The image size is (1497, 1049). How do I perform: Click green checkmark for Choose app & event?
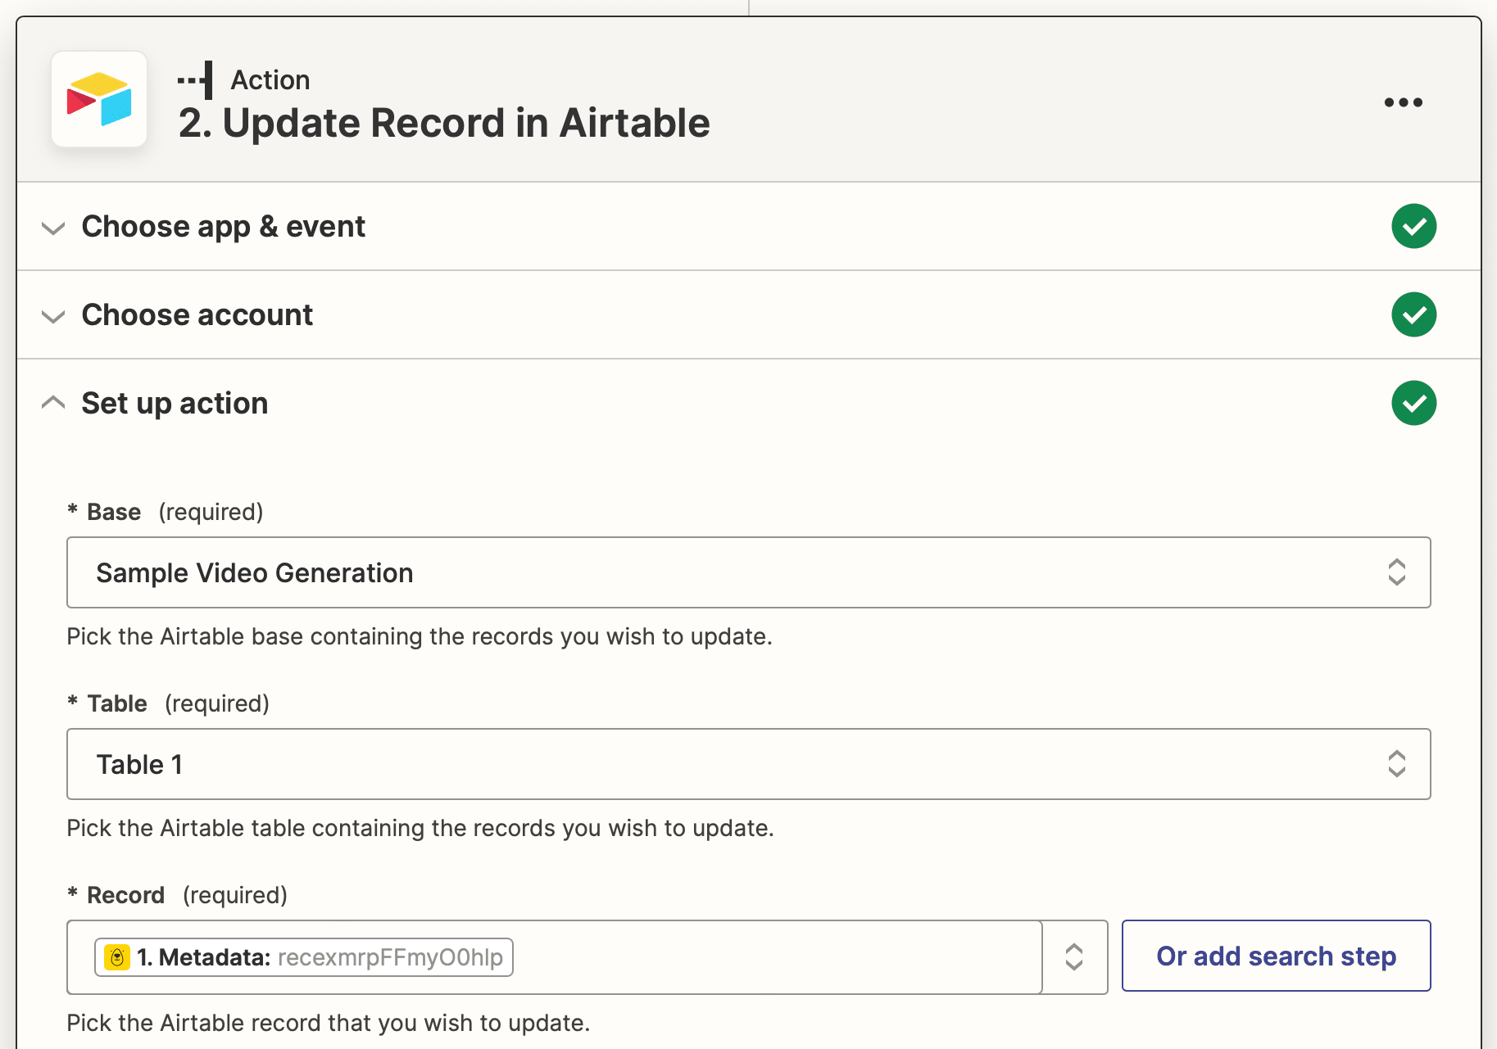pyautogui.click(x=1413, y=226)
